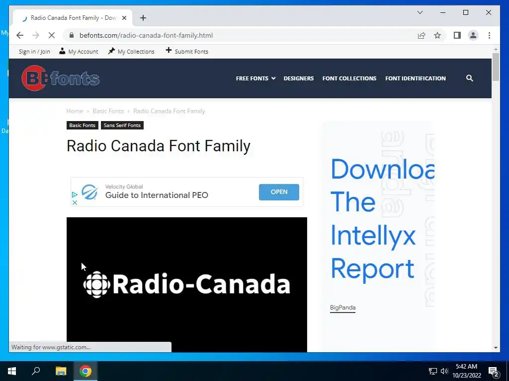This screenshot has height=381, width=509.
Task: Stop loading the page
Action: [52, 35]
